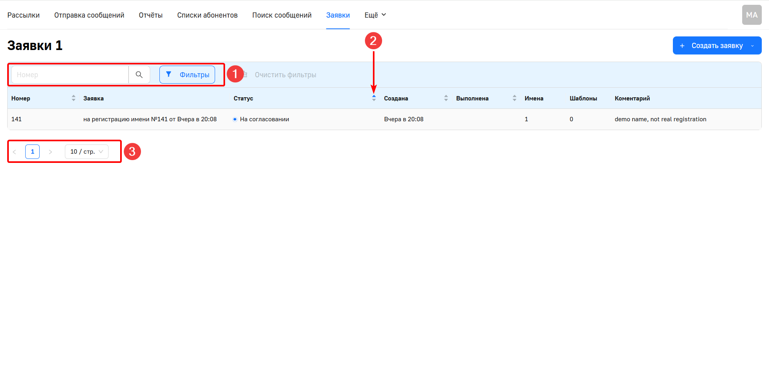
Task: Toggle sort arrows on Статус column
Action: (374, 98)
